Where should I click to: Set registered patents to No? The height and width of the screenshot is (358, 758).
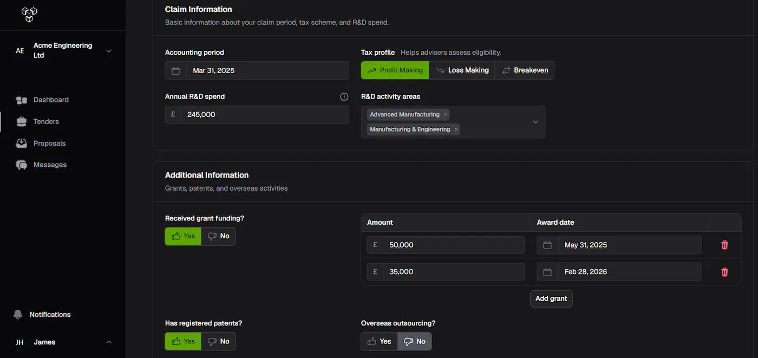pos(219,341)
